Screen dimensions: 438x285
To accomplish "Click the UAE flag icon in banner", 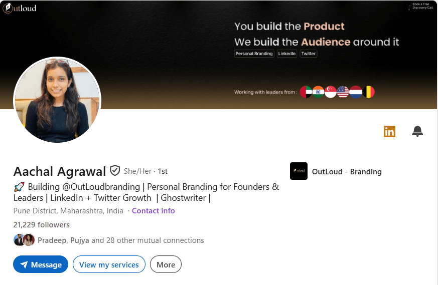I will 306,92.
